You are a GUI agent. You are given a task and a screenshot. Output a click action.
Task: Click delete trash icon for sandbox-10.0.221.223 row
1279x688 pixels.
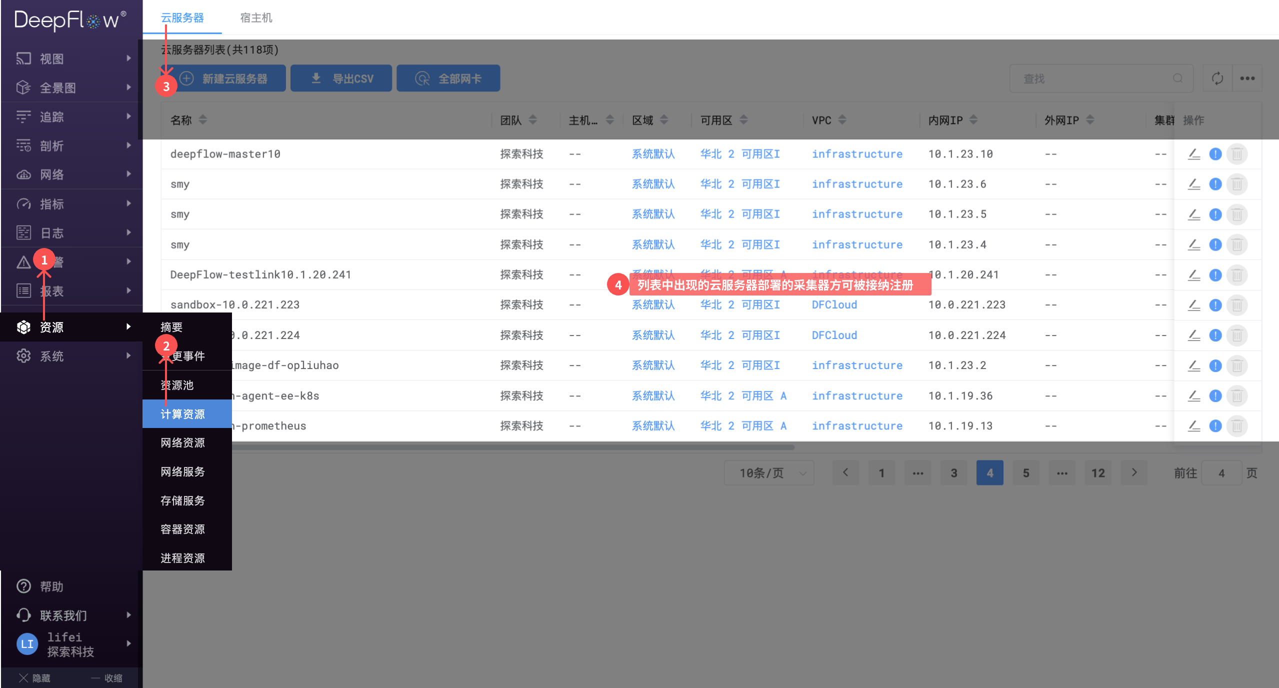click(x=1237, y=305)
